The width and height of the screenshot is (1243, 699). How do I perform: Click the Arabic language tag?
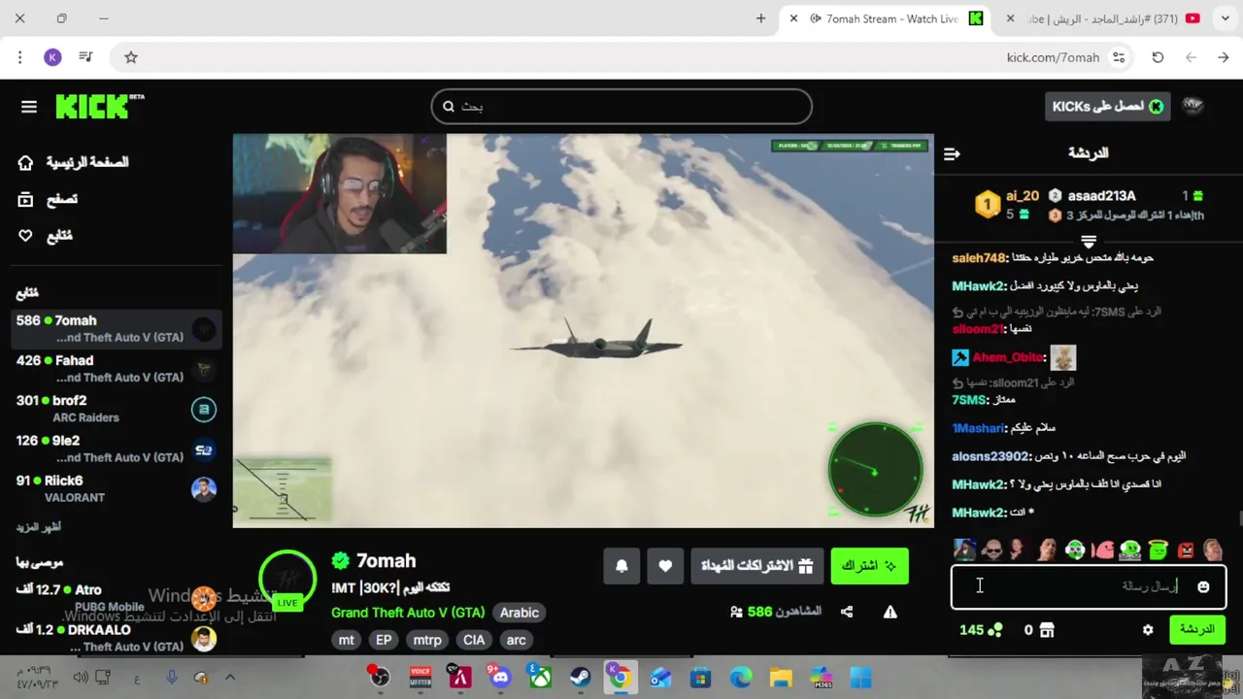tap(519, 613)
